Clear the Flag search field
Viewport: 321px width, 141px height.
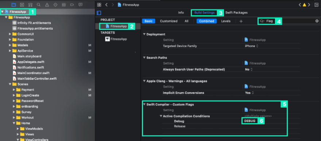(317, 21)
